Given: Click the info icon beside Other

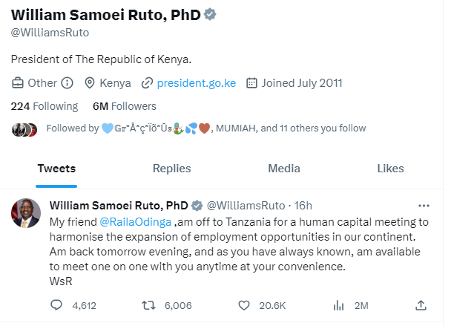Looking at the screenshot, I should point(67,83).
